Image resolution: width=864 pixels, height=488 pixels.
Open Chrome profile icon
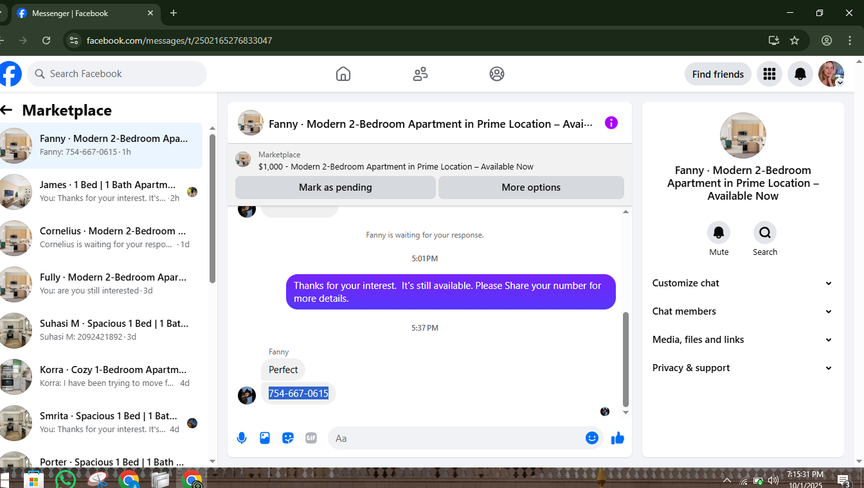tap(827, 40)
